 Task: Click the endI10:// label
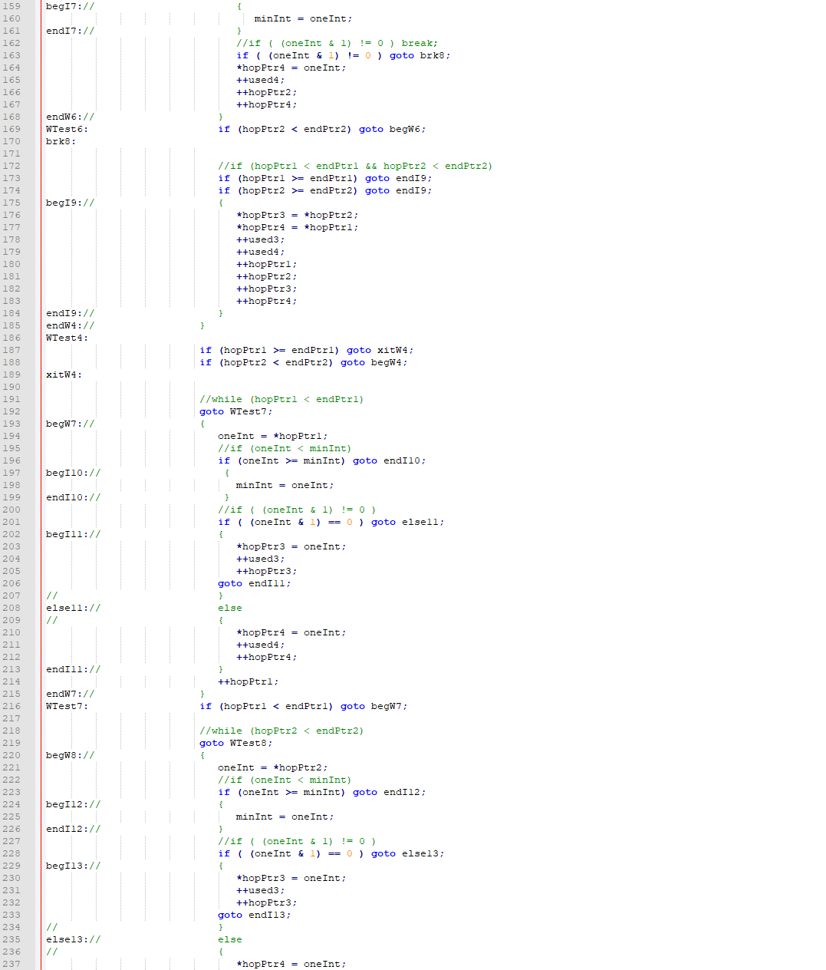[73, 497]
